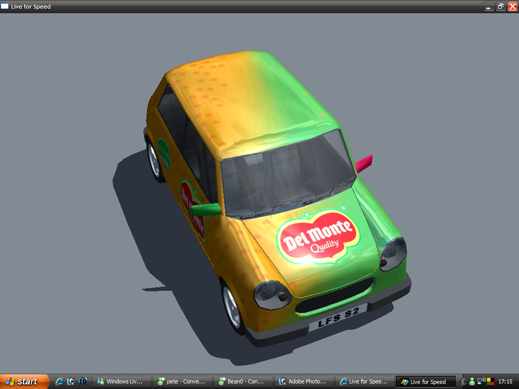The width and height of the screenshot is (519, 389).
Task: Click Live for Speed title bar icon
Action: point(5,6)
